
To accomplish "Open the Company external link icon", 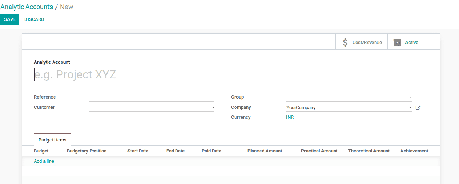I will [x=418, y=108].
